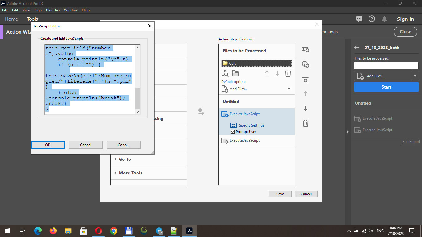Switch to the Tools tab
The image size is (422, 237).
point(32,19)
